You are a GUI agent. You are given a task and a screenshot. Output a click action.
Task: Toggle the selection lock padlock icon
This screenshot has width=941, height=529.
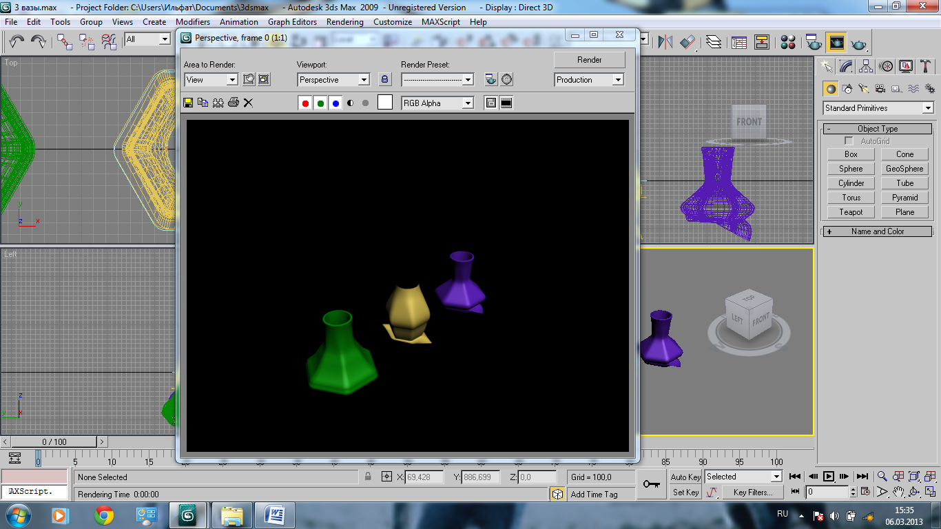[368, 477]
